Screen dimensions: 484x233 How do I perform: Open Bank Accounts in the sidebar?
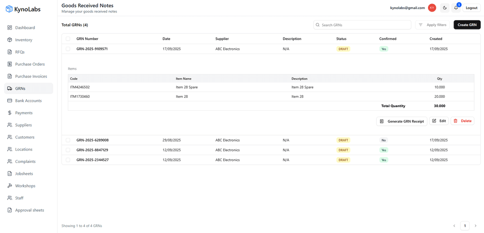tap(28, 101)
